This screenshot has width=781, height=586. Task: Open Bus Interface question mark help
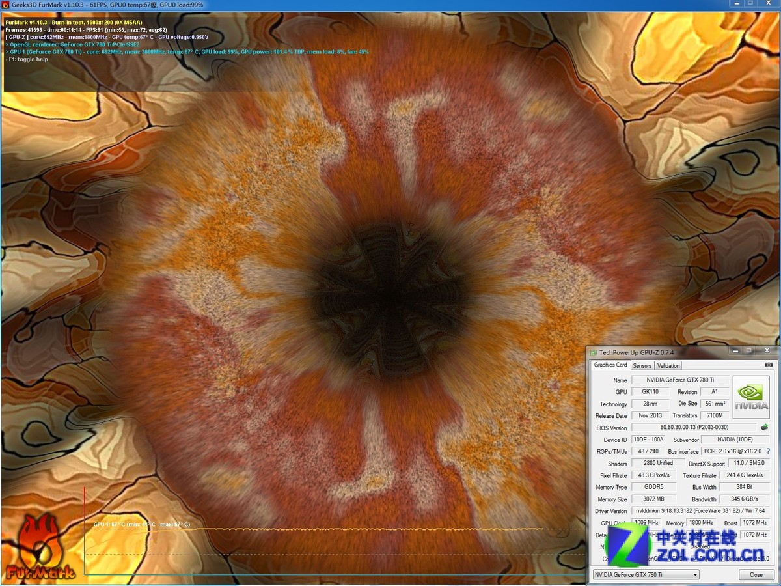coord(768,451)
